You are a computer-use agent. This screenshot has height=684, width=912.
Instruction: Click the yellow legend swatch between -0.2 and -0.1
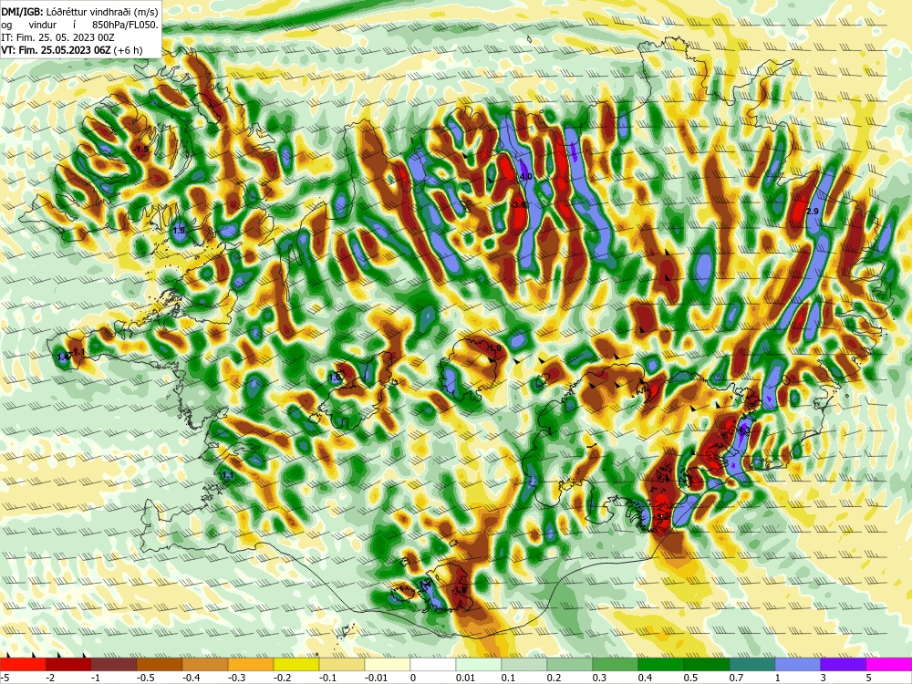tap(296, 664)
